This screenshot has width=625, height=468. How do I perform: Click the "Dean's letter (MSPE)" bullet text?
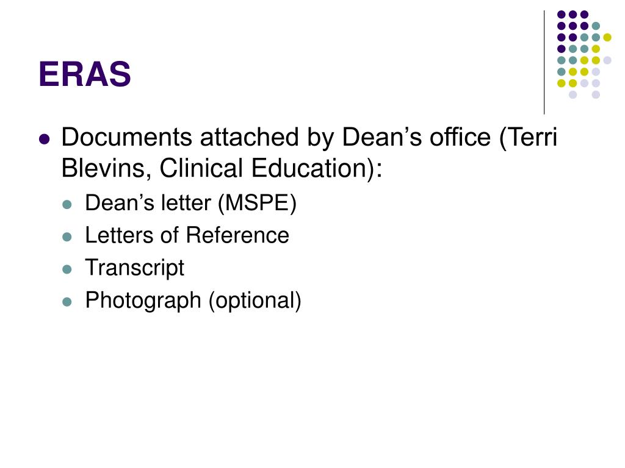pos(190,203)
